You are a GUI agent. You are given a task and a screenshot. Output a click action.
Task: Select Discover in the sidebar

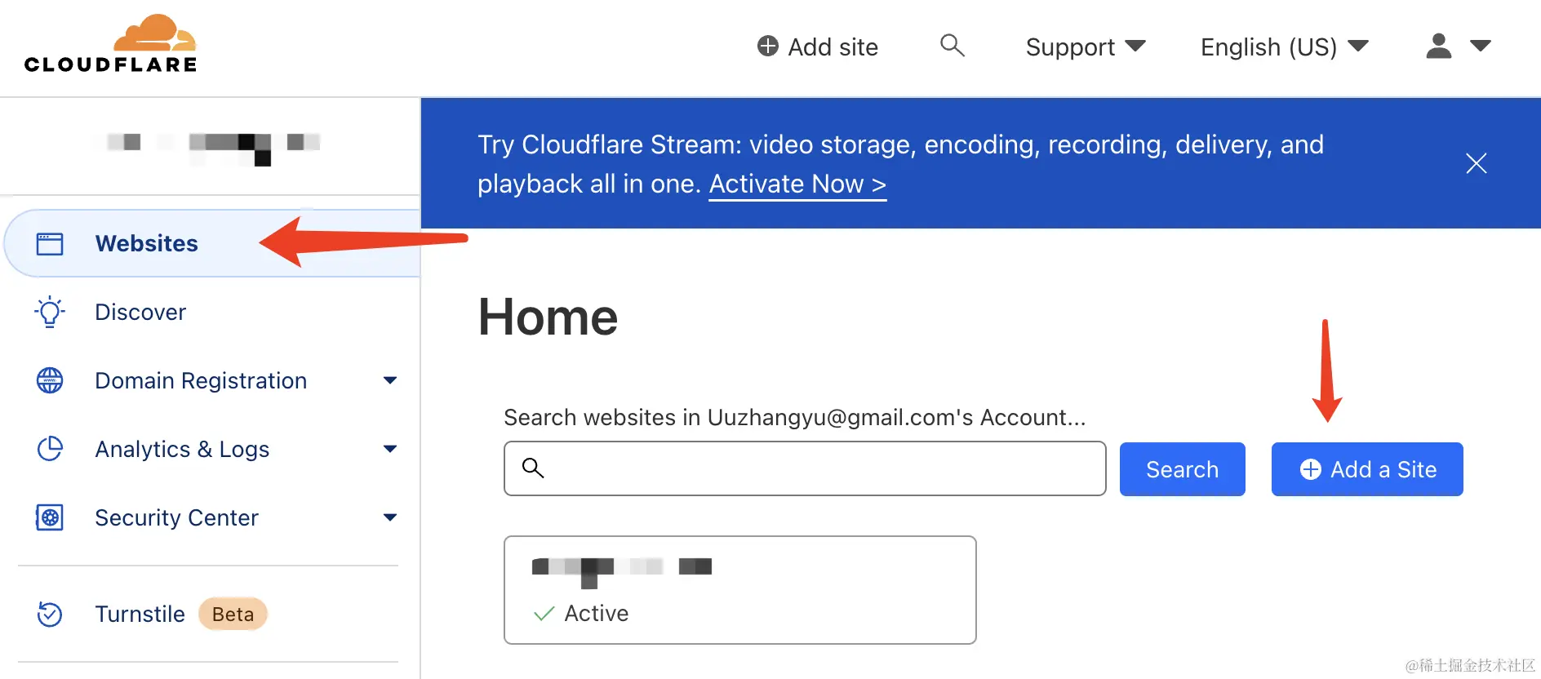point(140,312)
